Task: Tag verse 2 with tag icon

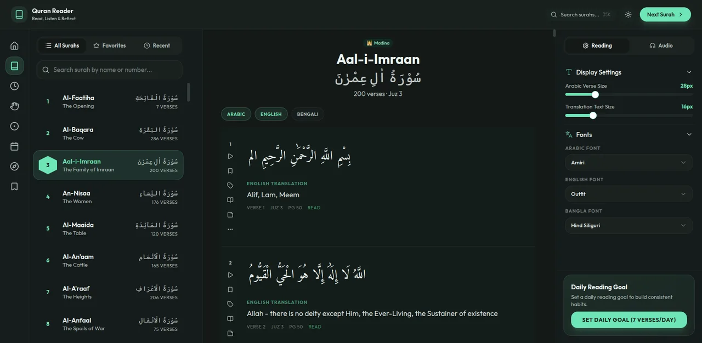Action: (x=230, y=304)
